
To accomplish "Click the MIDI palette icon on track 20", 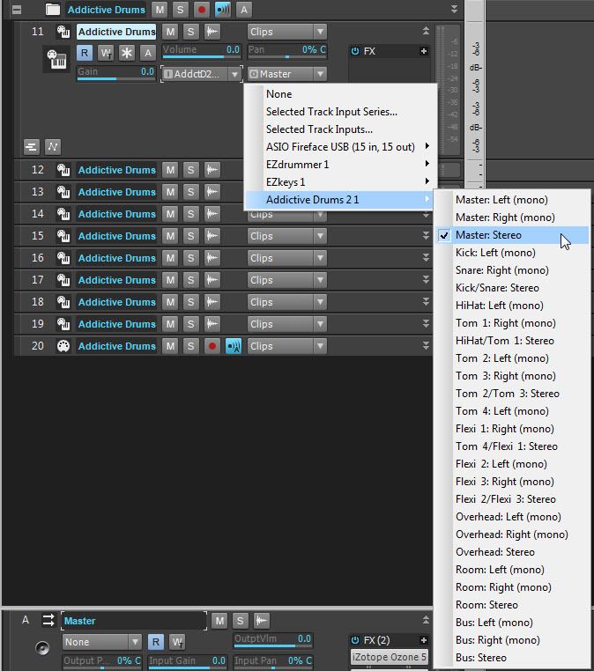I will tap(63, 346).
